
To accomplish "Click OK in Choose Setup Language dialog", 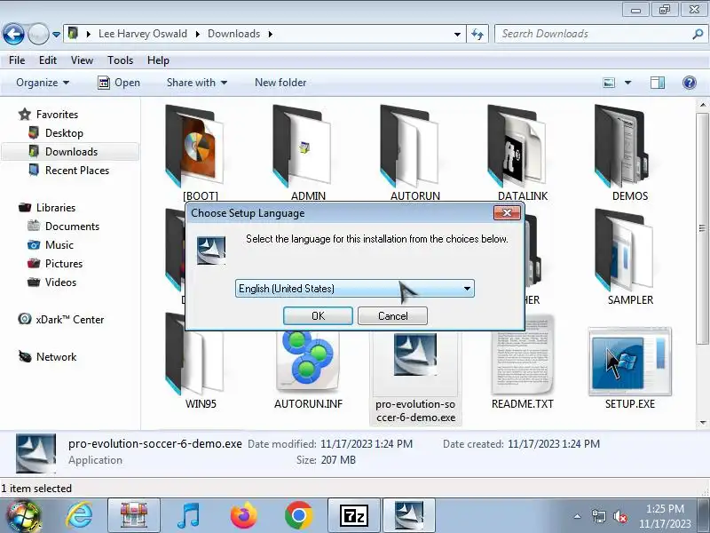I will pyautogui.click(x=318, y=316).
